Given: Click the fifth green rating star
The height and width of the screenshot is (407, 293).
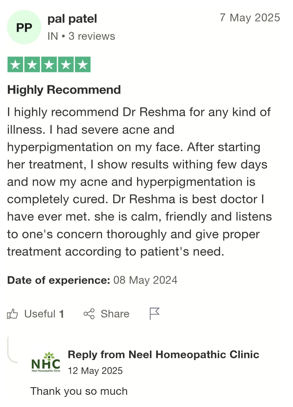Looking at the screenshot, I should point(82,65).
